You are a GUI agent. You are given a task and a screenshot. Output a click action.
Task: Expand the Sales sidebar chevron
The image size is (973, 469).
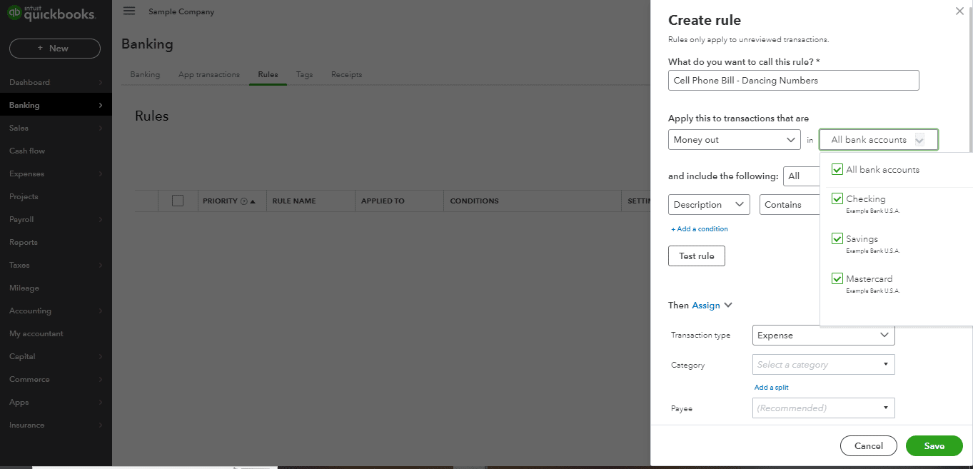101,128
